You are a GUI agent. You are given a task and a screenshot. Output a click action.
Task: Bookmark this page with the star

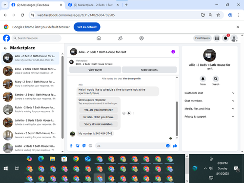(218, 15)
